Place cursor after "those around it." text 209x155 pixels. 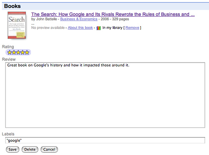[130, 65]
